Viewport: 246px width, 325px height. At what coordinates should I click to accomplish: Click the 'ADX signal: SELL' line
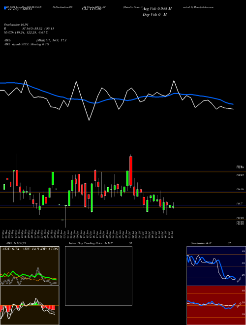27,44
